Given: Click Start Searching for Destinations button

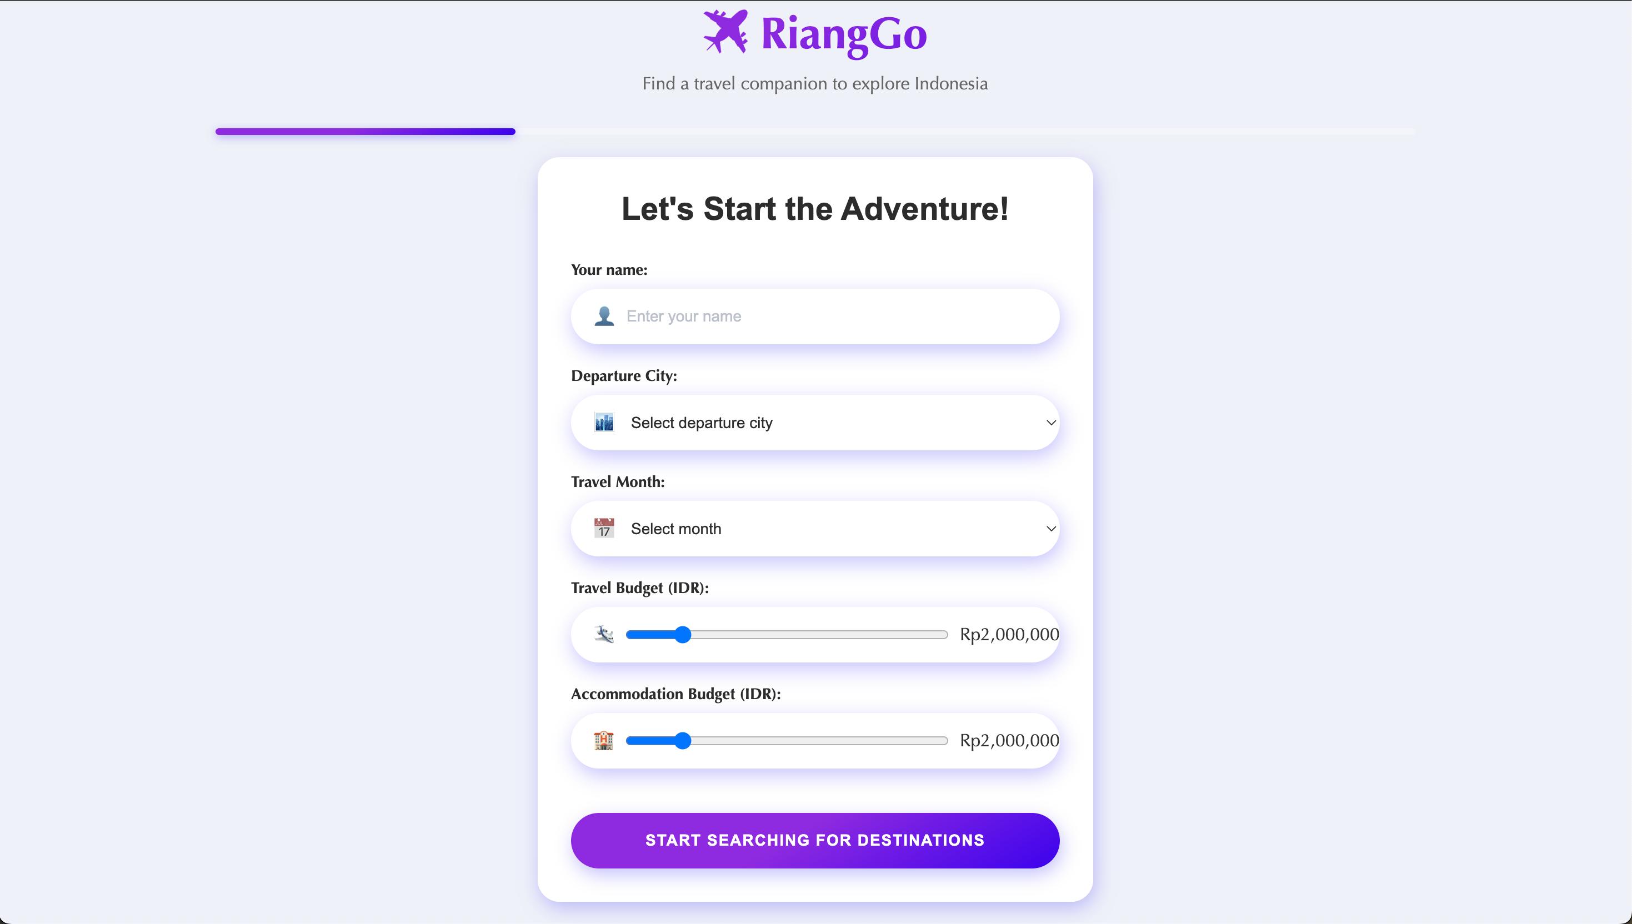Looking at the screenshot, I should point(815,840).
